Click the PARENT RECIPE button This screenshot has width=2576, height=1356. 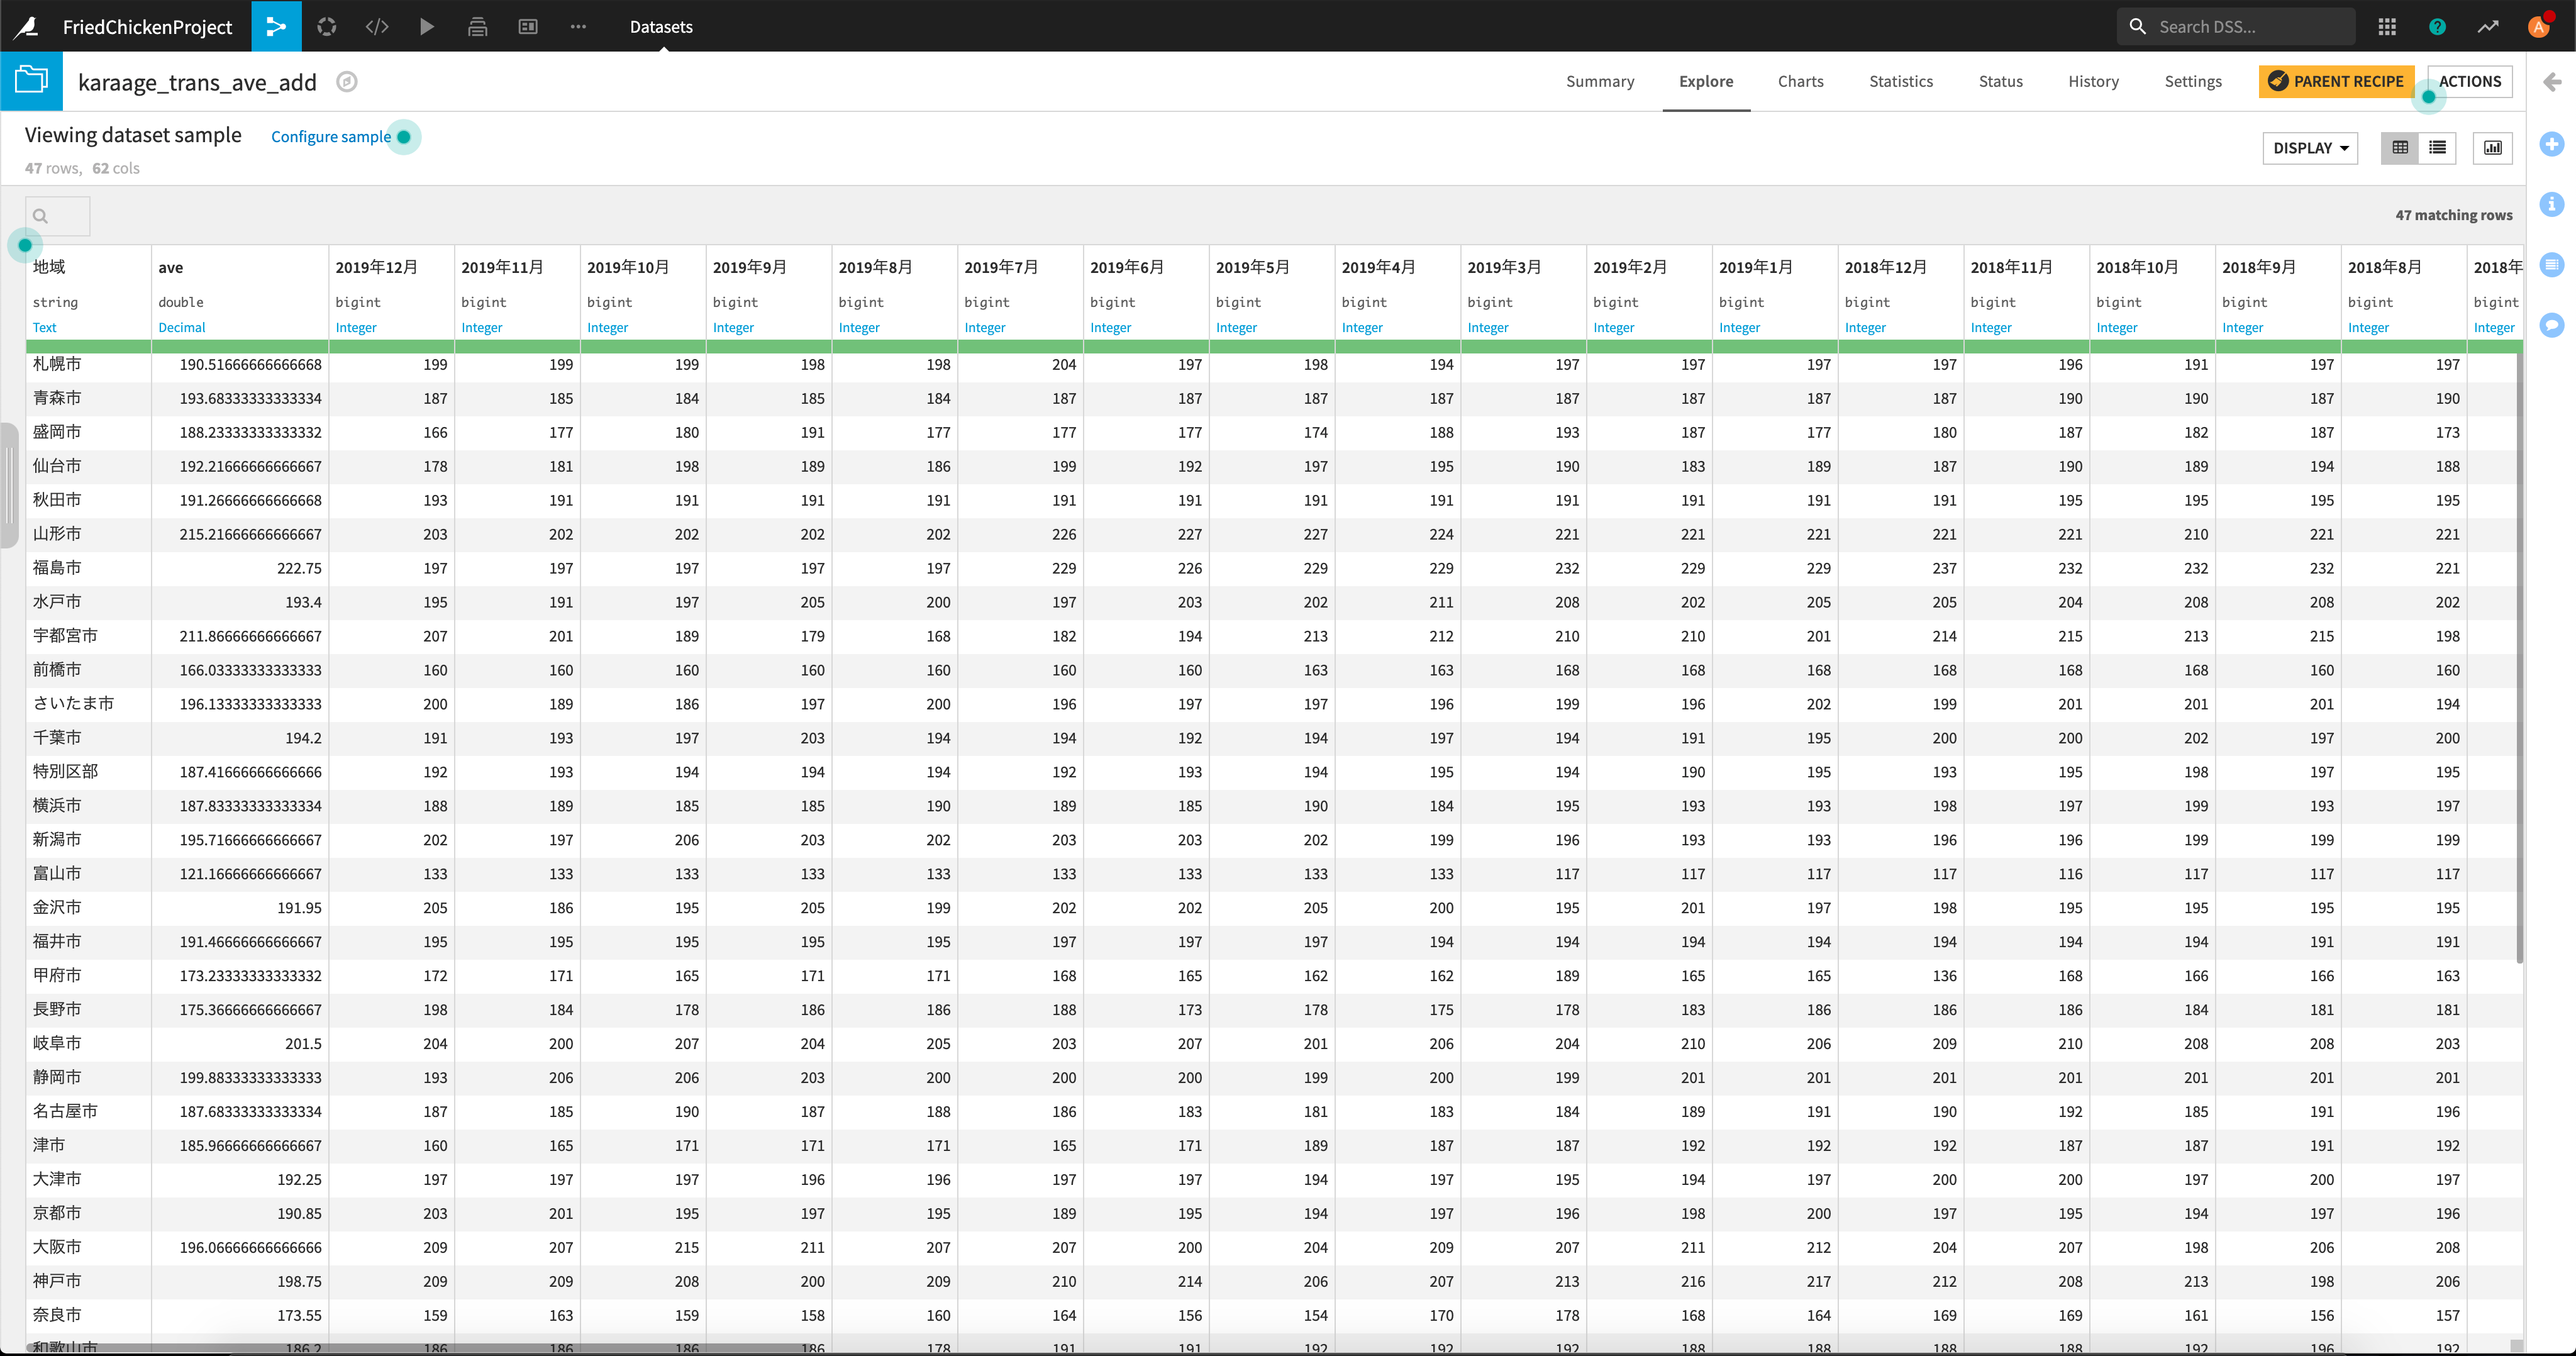[x=2336, y=82]
